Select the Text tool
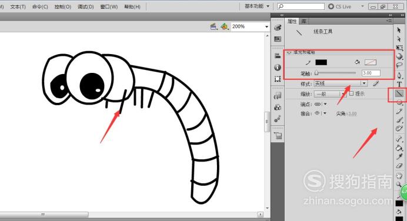407x221 pixels. tap(399, 84)
